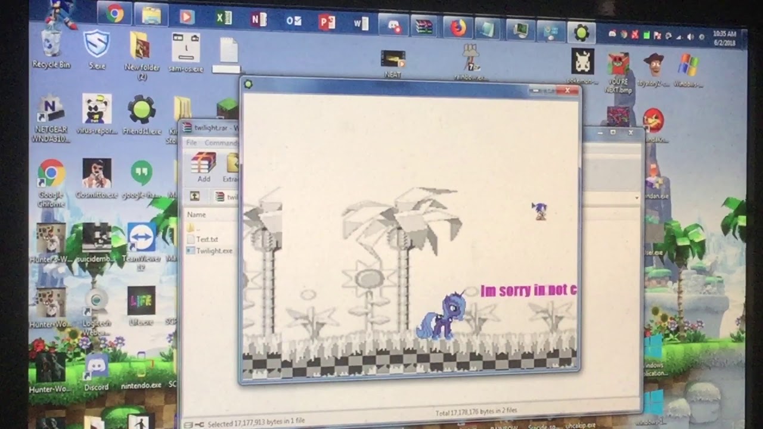
Task: Select the NETGEAR WNDA310 shortcut icon
Action: point(51,119)
